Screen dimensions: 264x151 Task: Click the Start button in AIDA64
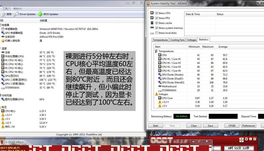pyautogui.click(x=155, y=126)
